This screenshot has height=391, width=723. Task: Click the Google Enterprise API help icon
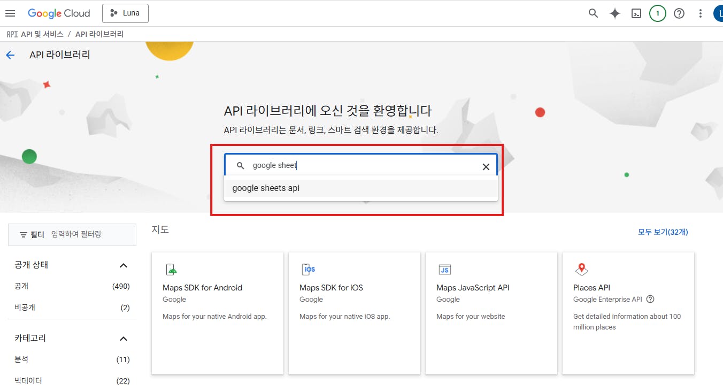click(650, 300)
